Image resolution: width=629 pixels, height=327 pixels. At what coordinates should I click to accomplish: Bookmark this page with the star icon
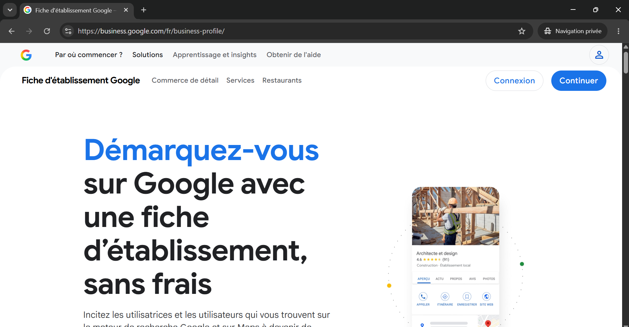pos(521,31)
